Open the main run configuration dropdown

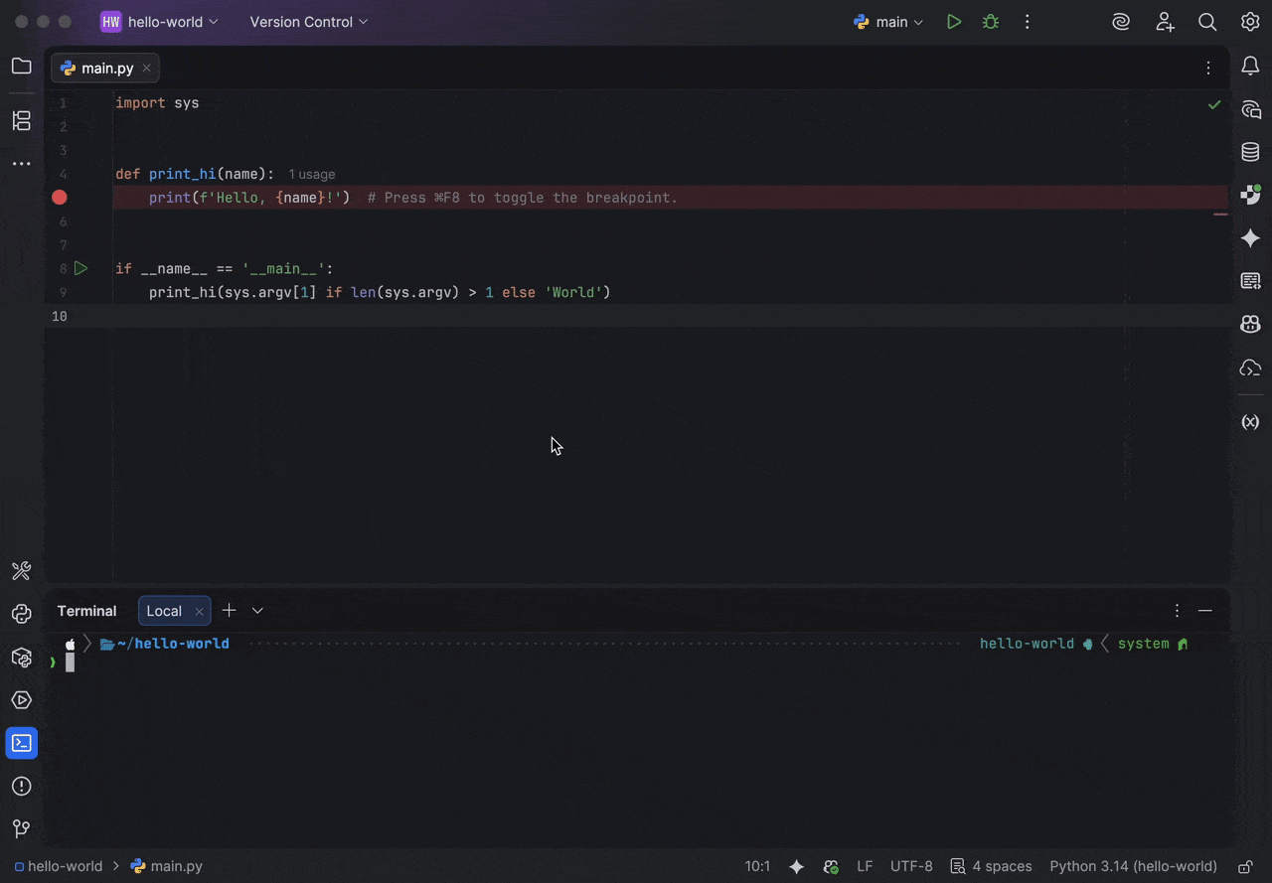[888, 22]
